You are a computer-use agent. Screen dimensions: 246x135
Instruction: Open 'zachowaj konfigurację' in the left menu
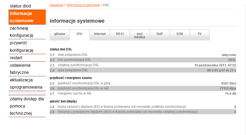22,32
